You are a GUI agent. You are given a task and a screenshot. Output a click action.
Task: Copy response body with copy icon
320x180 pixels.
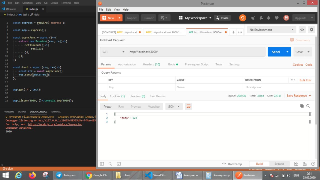(302, 106)
